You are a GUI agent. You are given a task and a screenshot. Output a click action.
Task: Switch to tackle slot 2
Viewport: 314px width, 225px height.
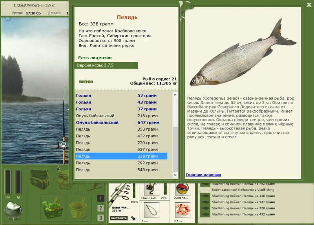click(x=101, y=208)
